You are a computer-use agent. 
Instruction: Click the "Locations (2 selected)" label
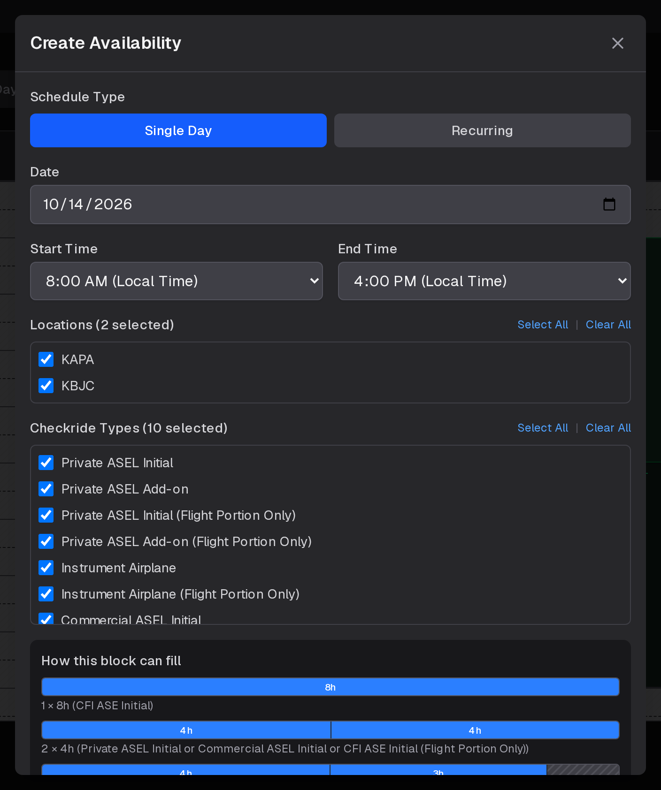102,325
